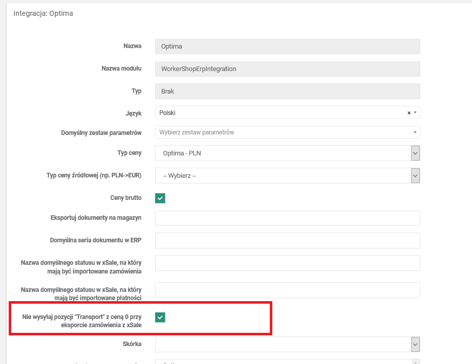Expand the Domyślny zestaw parametrów dropdown

(x=415, y=132)
